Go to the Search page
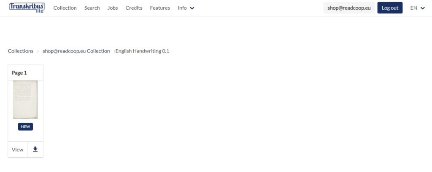 (92, 8)
